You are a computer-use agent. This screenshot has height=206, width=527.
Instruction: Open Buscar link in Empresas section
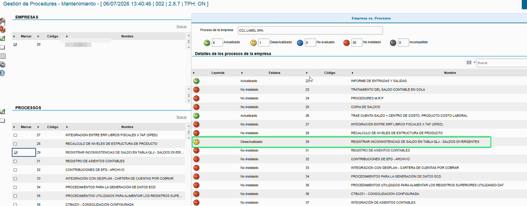click(181, 26)
